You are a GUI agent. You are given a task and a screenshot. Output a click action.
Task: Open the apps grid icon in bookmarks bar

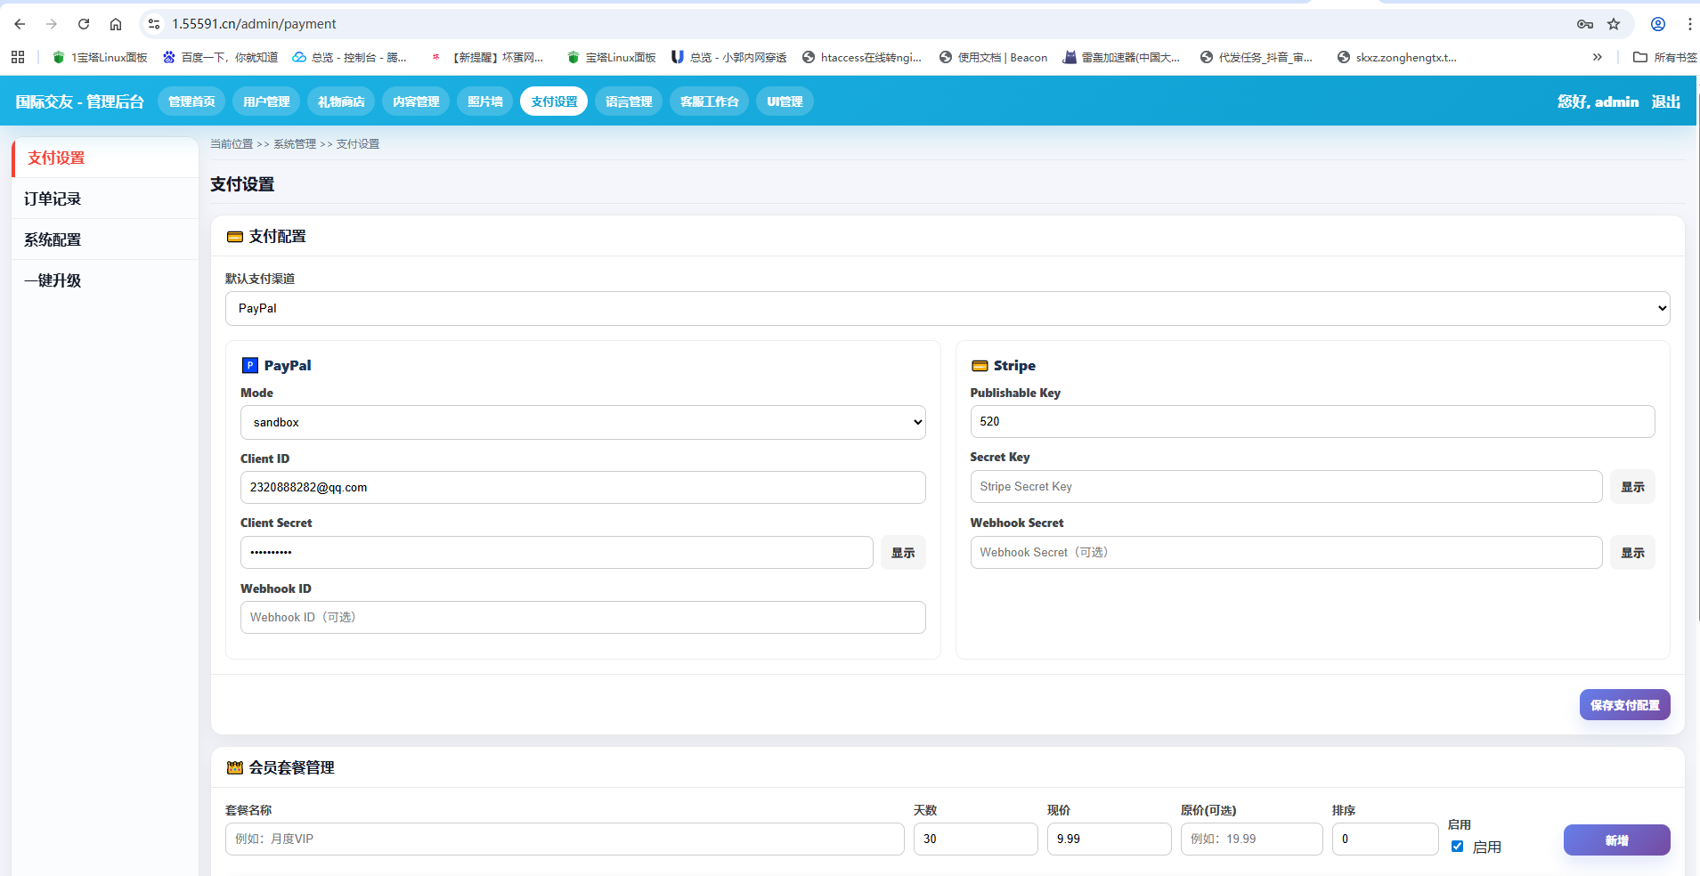coord(18,57)
